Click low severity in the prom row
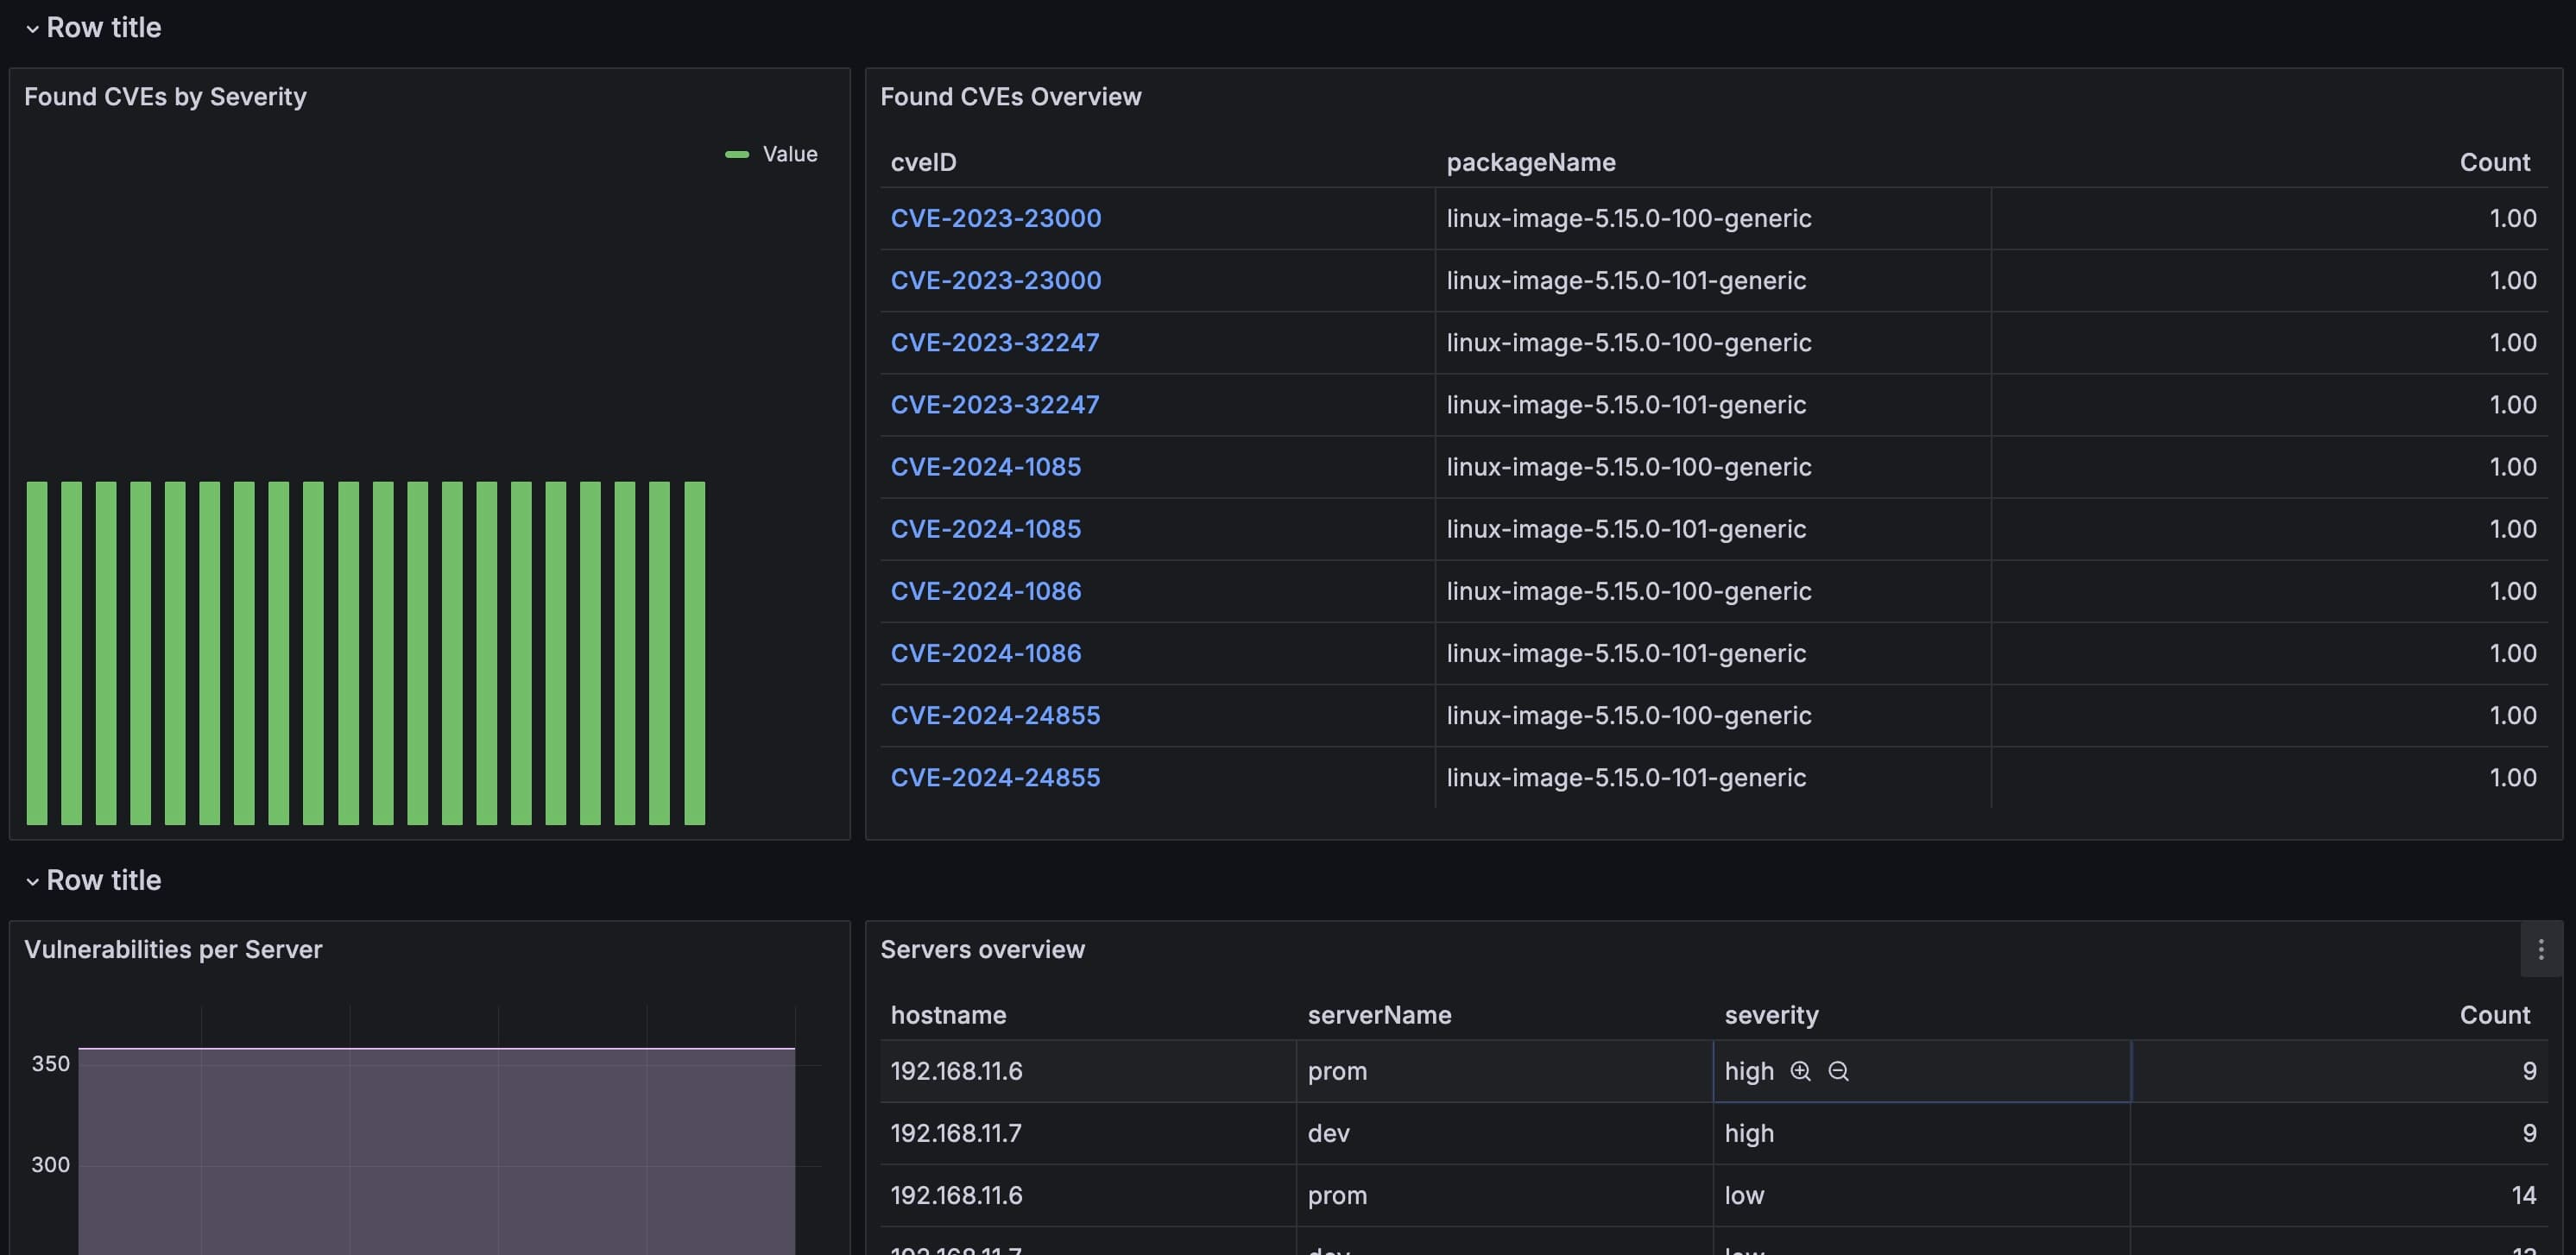Viewport: 2576px width, 1255px height. pyautogui.click(x=1744, y=1195)
